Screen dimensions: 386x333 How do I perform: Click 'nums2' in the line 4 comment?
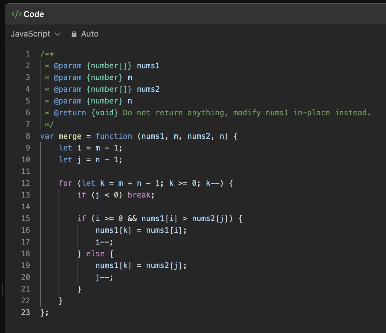148,89
